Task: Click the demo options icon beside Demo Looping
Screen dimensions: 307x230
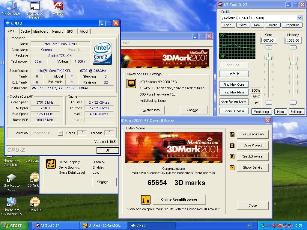Action: [x=51, y=164]
